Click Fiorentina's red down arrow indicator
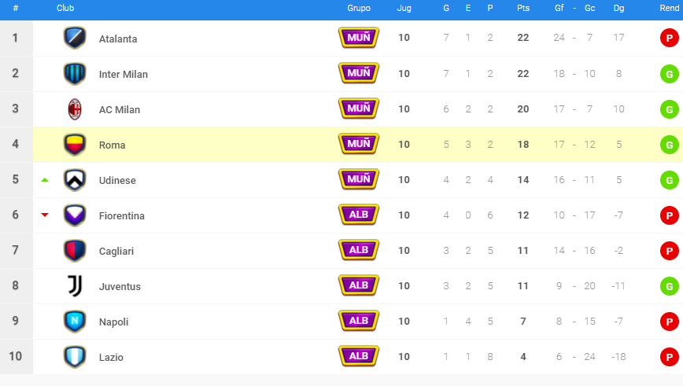The image size is (683, 386). coord(45,215)
